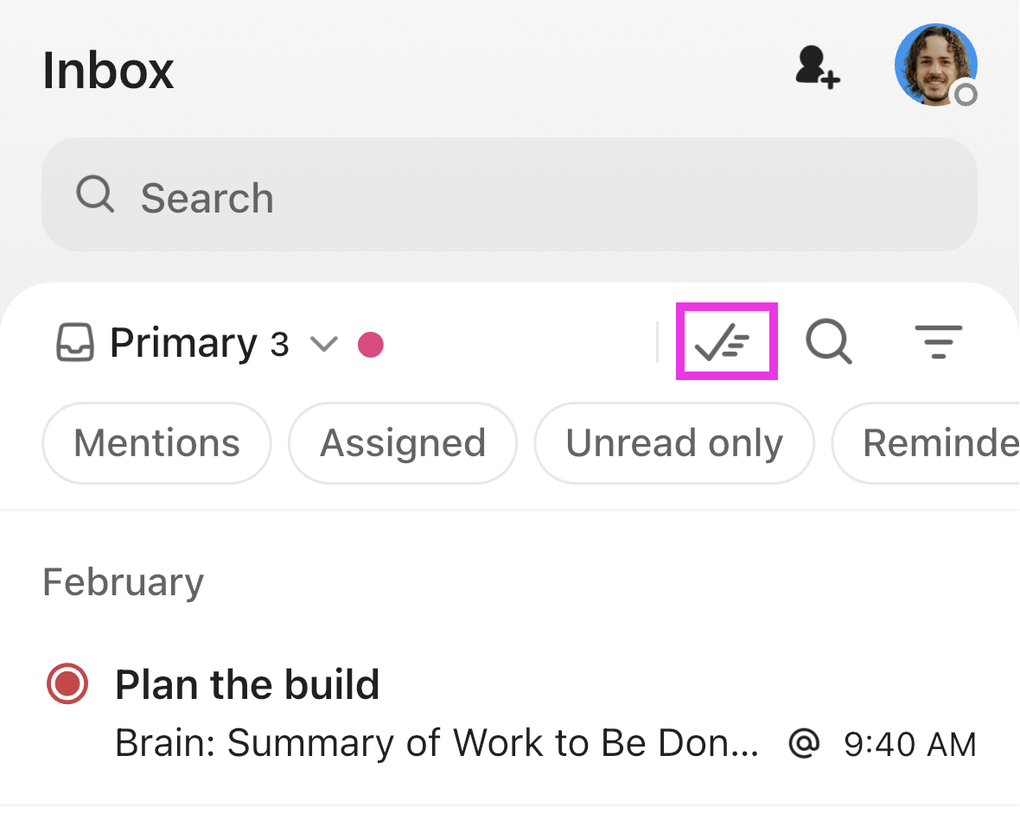
Task: Click the search icon in inbox toolbar
Action: (x=829, y=342)
